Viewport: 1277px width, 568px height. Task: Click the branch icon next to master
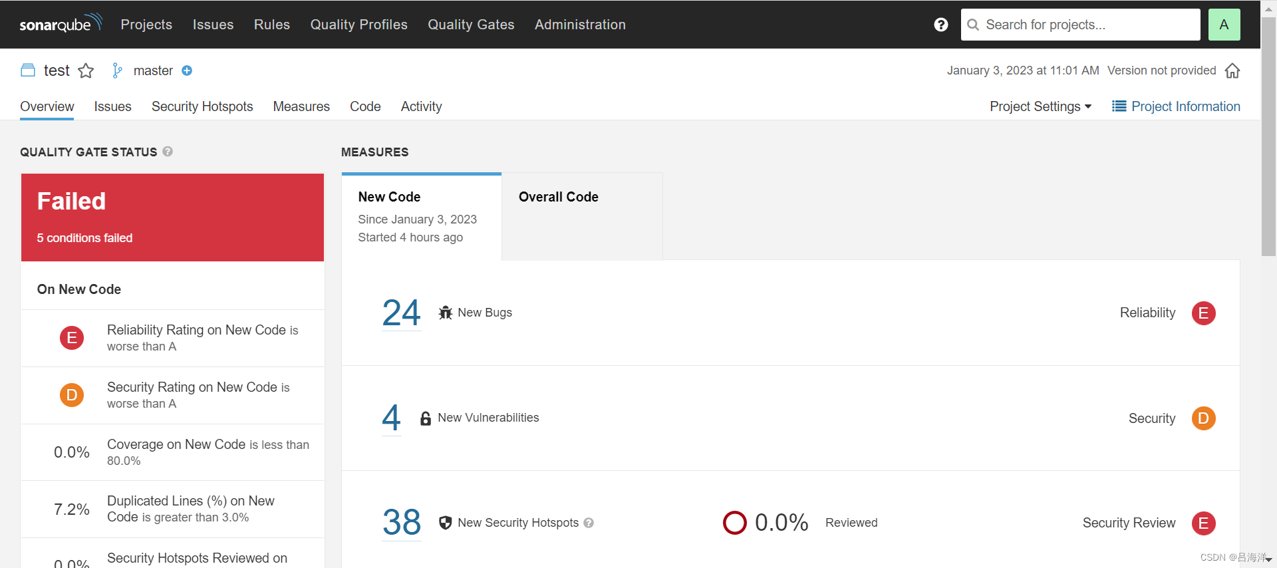(x=117, y=71)
